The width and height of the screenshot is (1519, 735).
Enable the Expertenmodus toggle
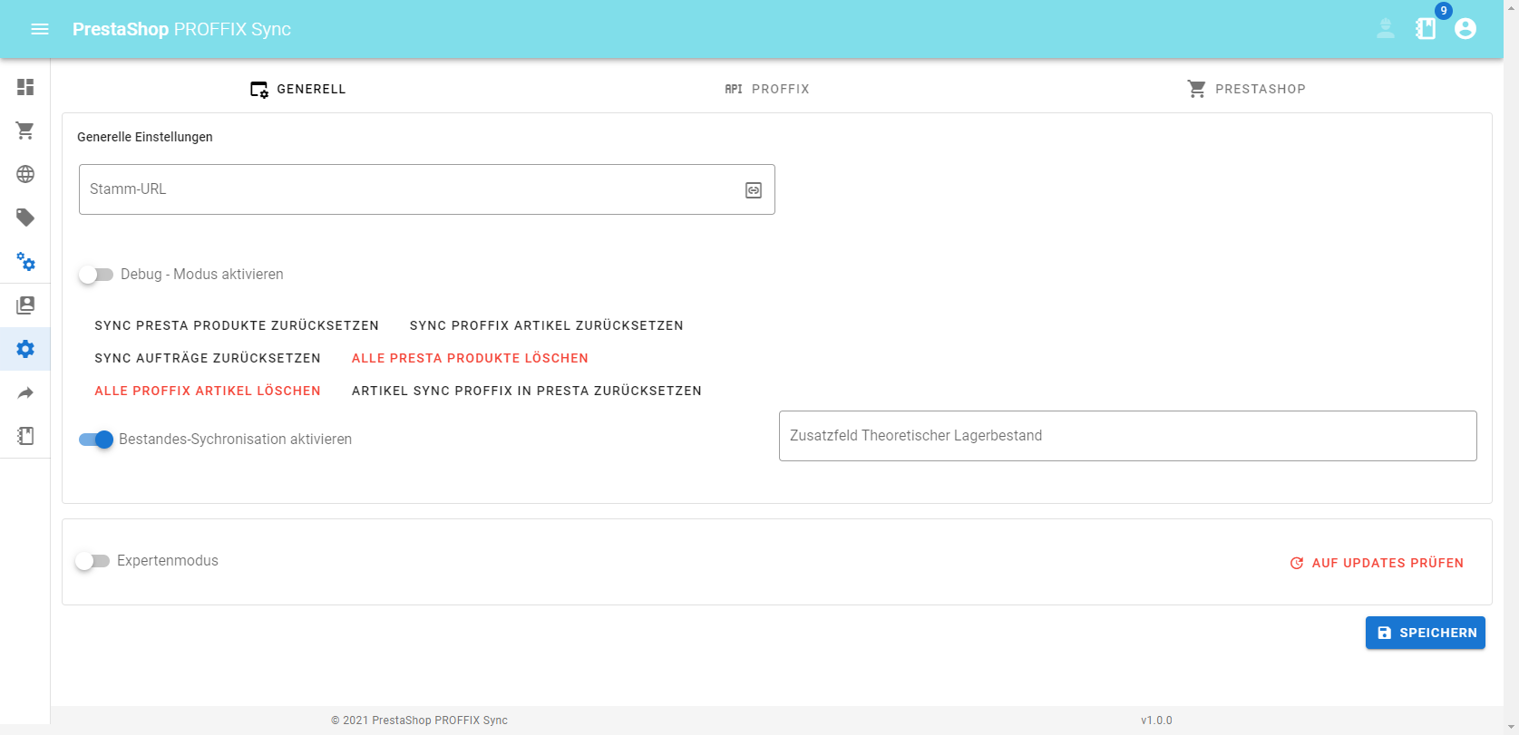(93, 561)
